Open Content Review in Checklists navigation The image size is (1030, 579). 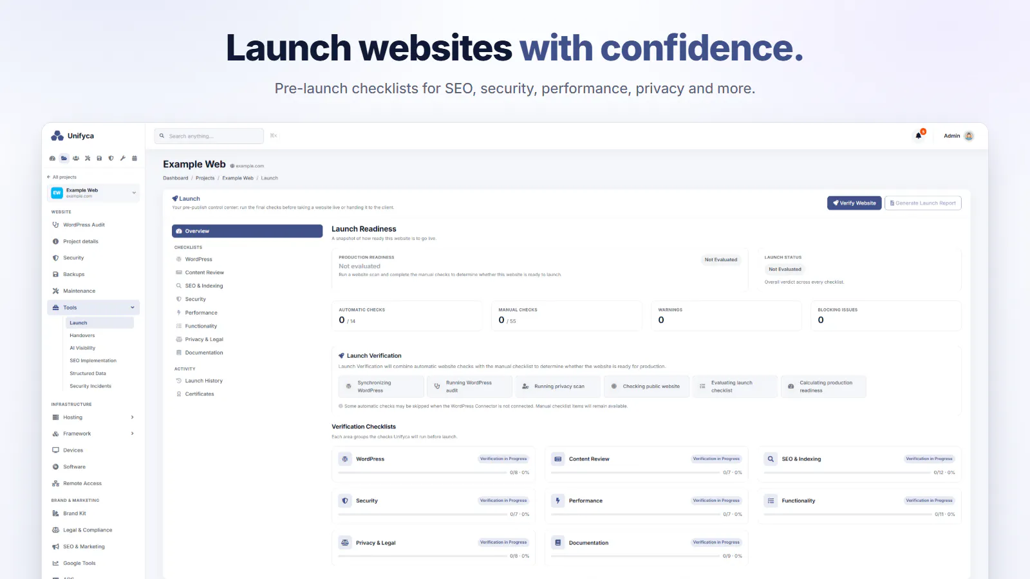pyautogui.click(x=204, y=273)
